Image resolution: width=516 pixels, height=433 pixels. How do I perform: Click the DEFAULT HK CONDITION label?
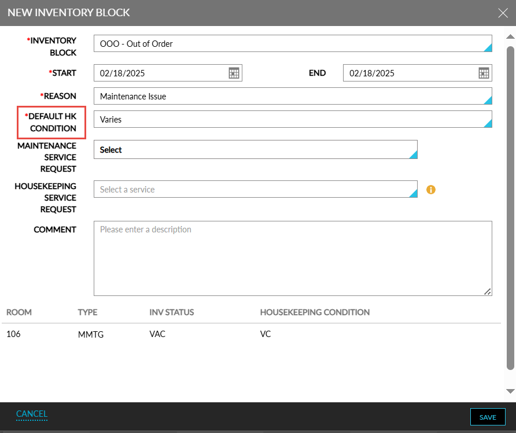51,123
